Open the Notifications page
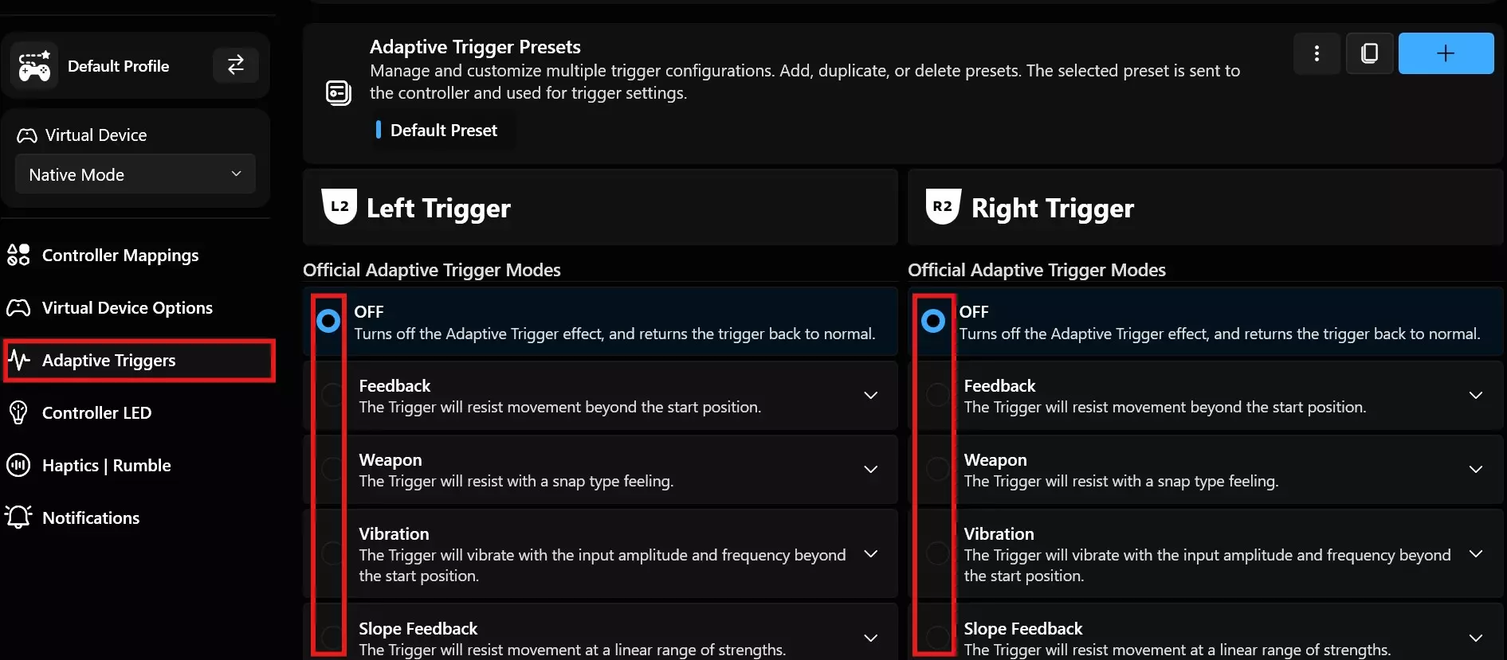 (x=90, y=517)
